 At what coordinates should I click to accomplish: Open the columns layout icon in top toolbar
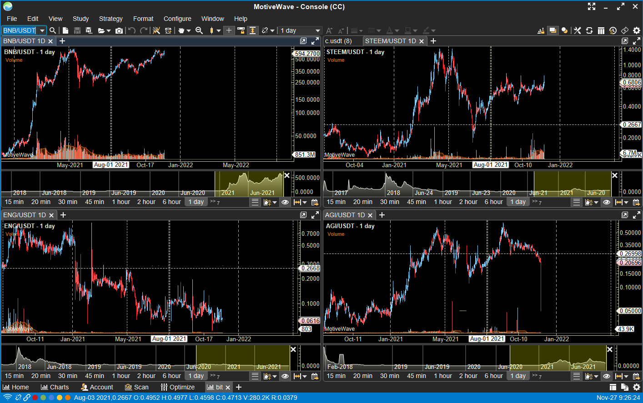pyautogui.click(x=601, y=30)
